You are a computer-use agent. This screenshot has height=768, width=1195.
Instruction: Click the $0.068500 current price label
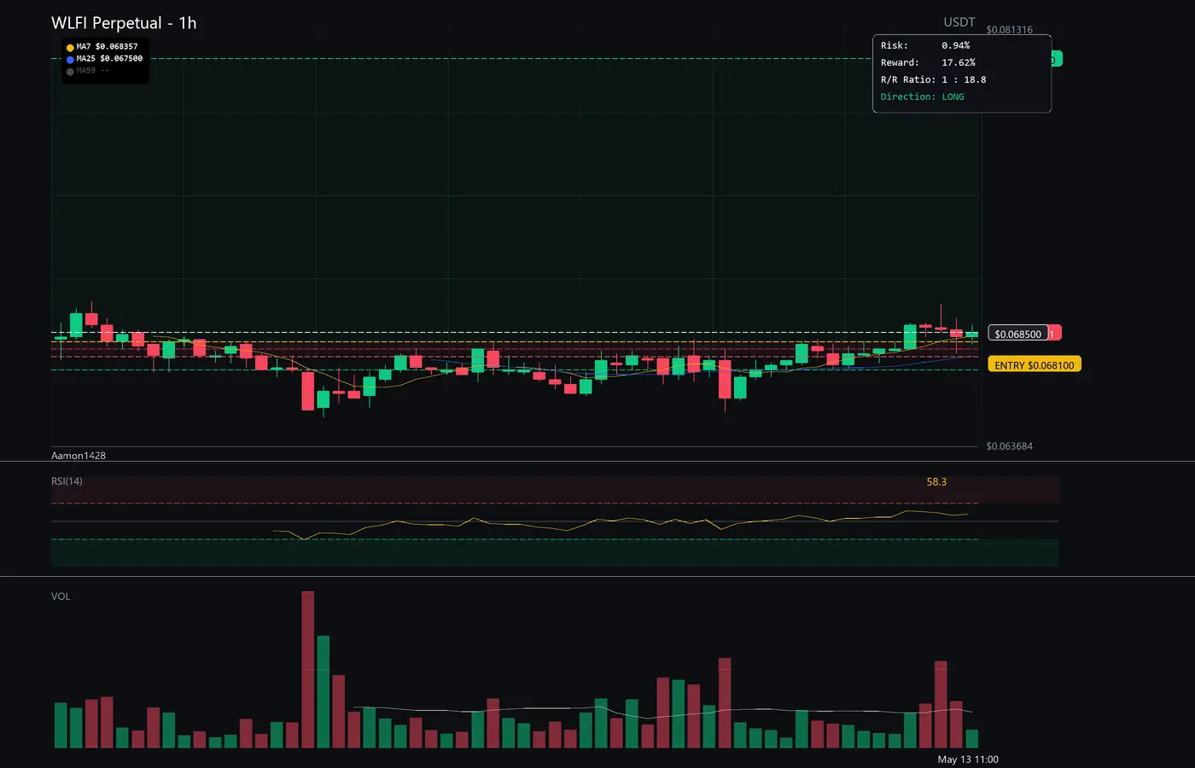pos(1017,334)
